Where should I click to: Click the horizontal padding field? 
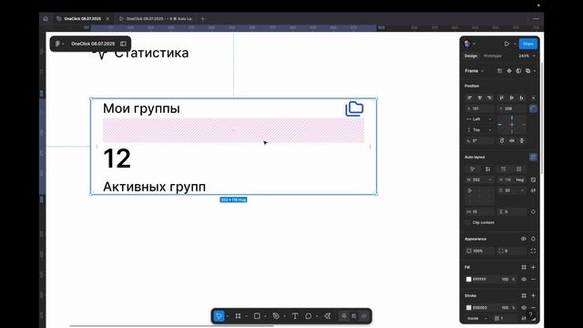tap(480, 211)
